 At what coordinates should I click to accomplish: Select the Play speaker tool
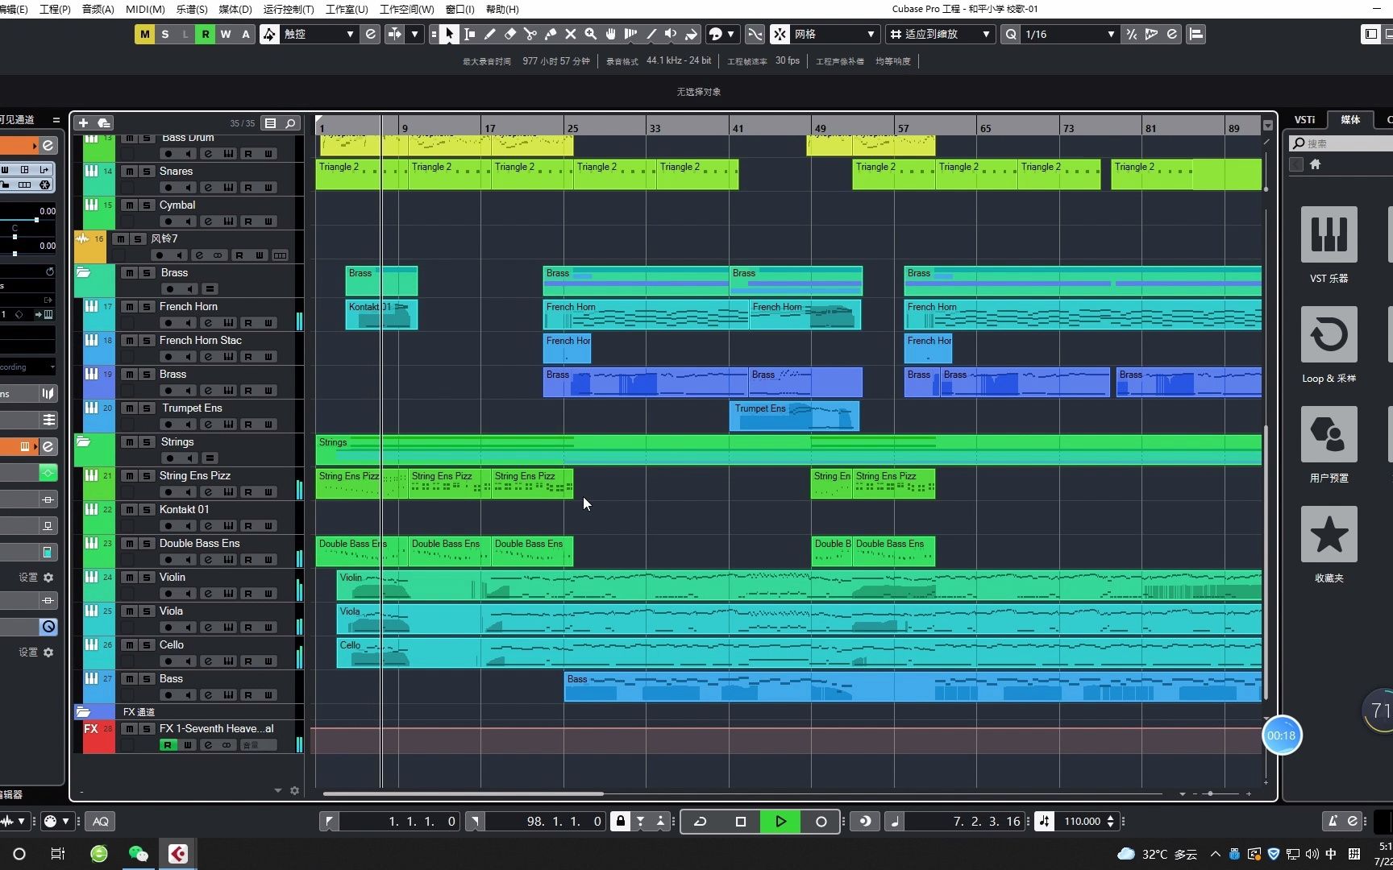tap(671, 34)
